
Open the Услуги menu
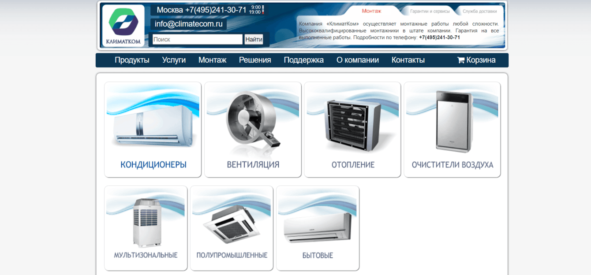click(174, 60)
